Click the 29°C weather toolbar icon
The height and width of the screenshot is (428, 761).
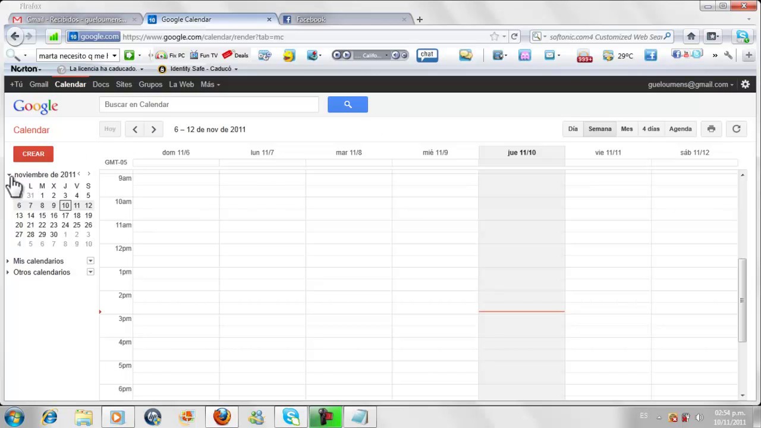coord(618,56)
